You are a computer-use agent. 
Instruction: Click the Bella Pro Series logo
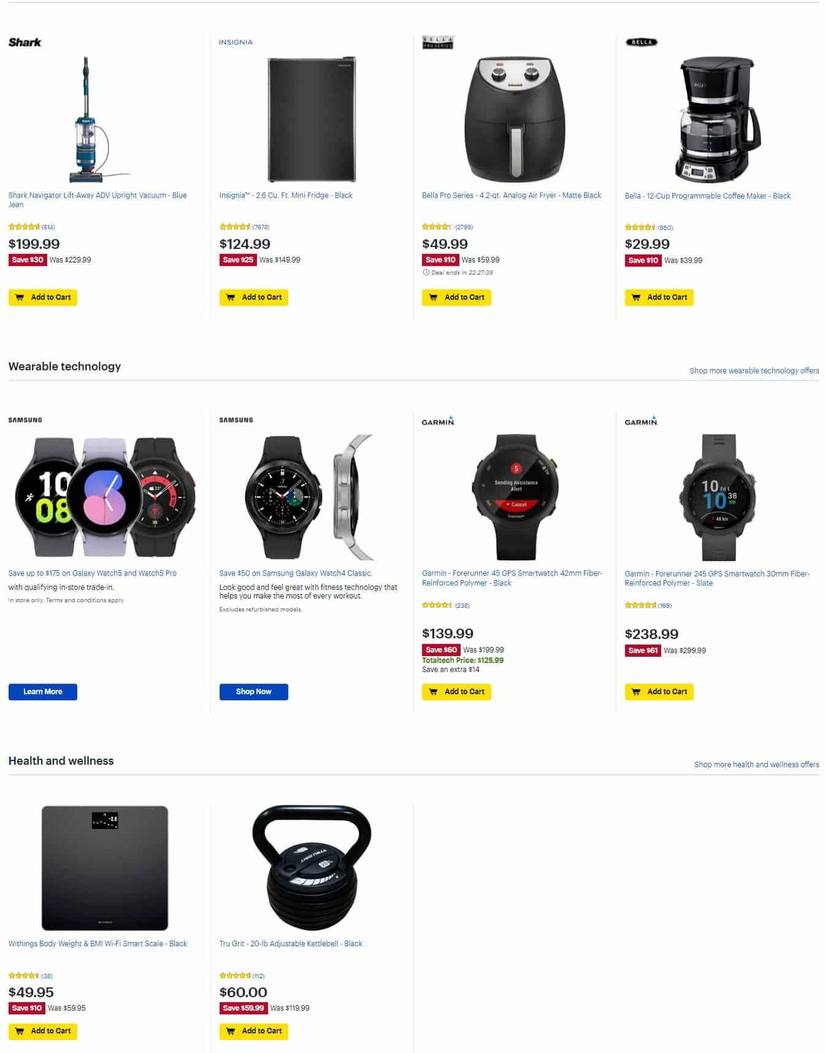tap(437, 42)
